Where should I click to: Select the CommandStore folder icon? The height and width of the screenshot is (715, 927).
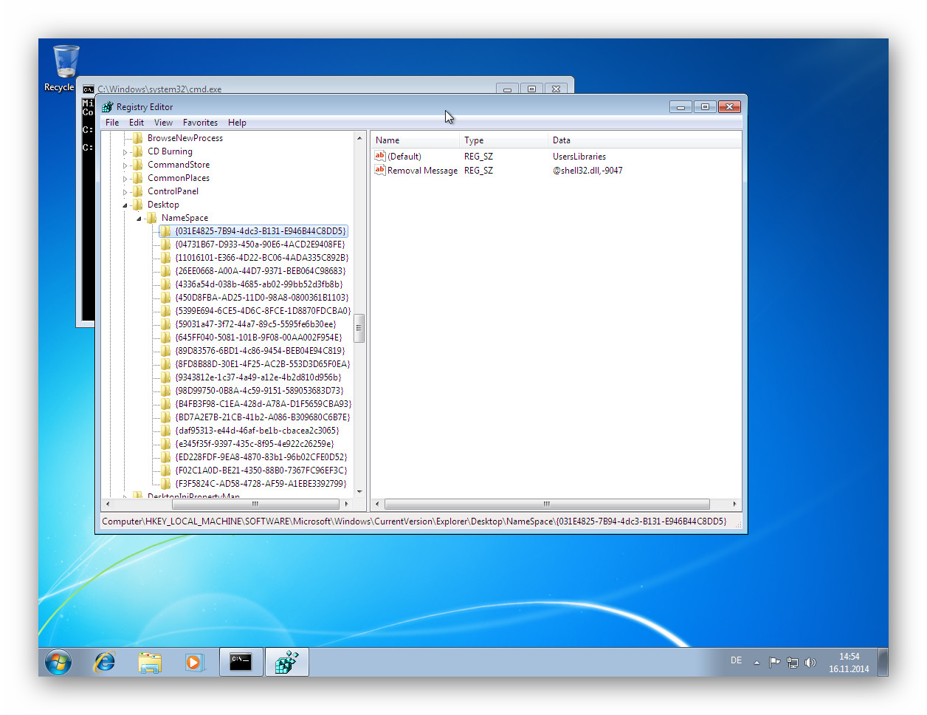[x=138, y=165]
